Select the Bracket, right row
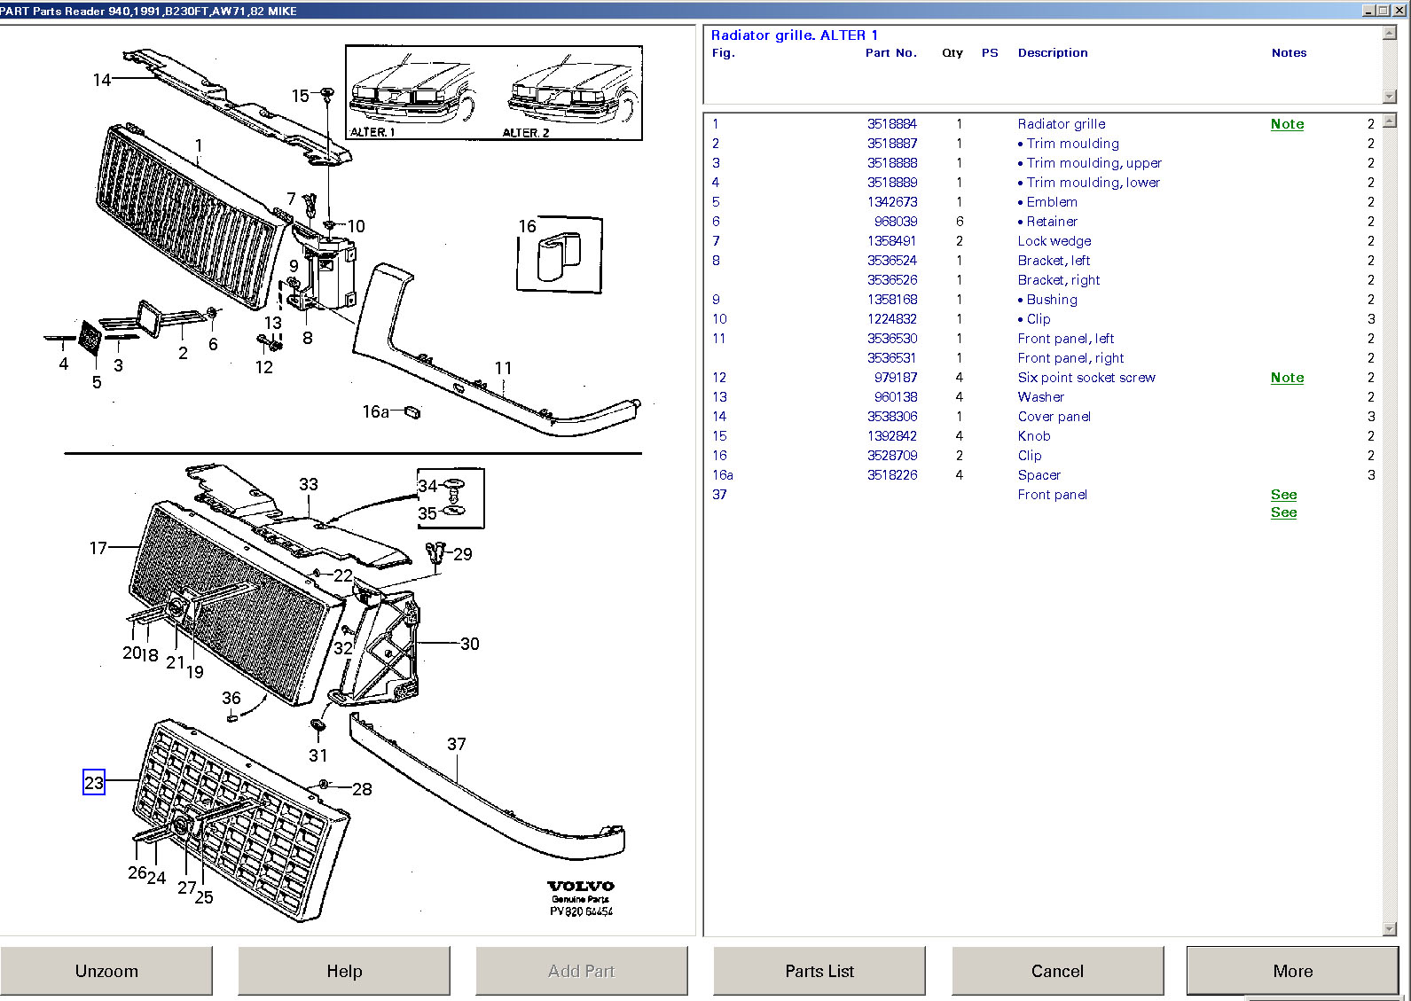Image resolution: width=1411 pixels, height=1001 pixels. pos(1043,280)
